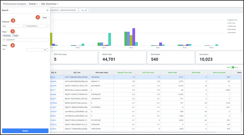Toggle the Elapsed Time legend marker

tap(228, 20)
